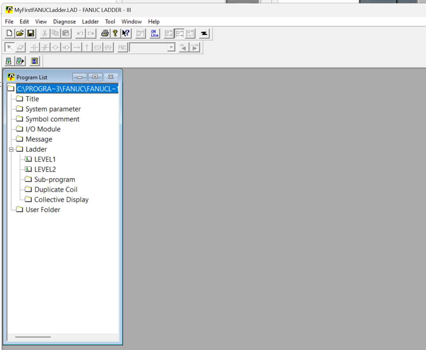Select the third ladder display mode icon
This screenshot has height=350, width=426.
(190, 33)
